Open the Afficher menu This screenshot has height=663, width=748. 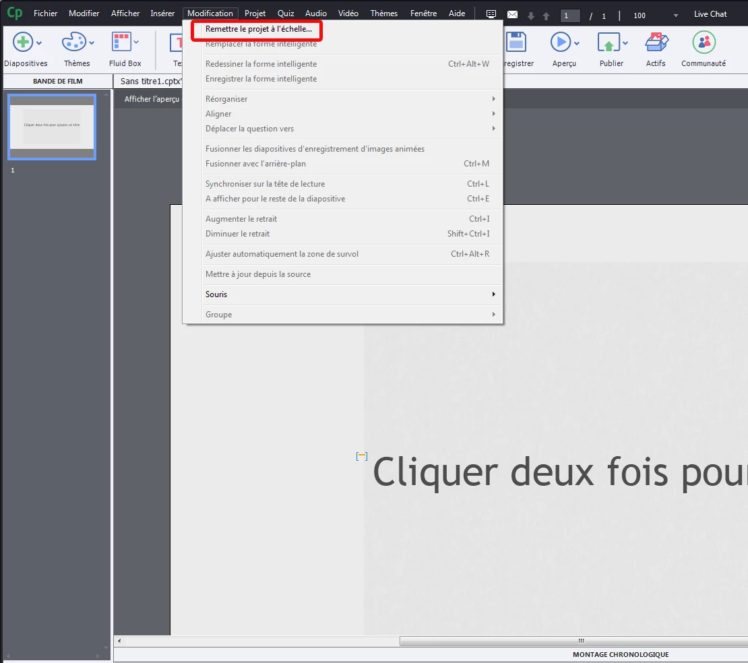pos(125,13)
